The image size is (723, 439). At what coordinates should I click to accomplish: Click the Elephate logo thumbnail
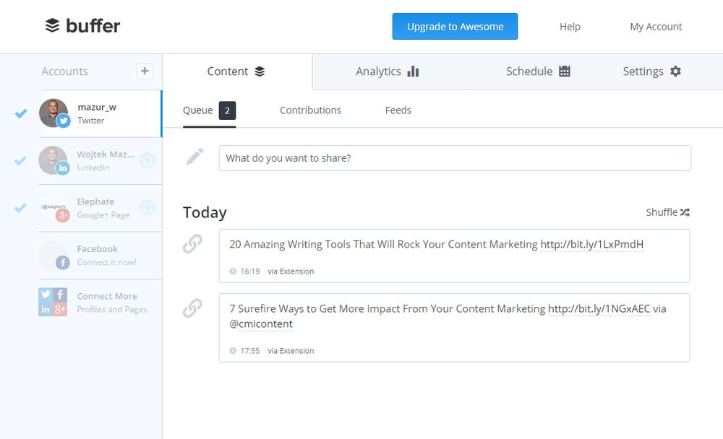(53, 207)
